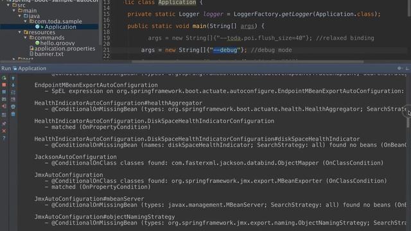Screen dimensions: 411x231
Task: Pause the Run console output
Action: pos(4,92)
